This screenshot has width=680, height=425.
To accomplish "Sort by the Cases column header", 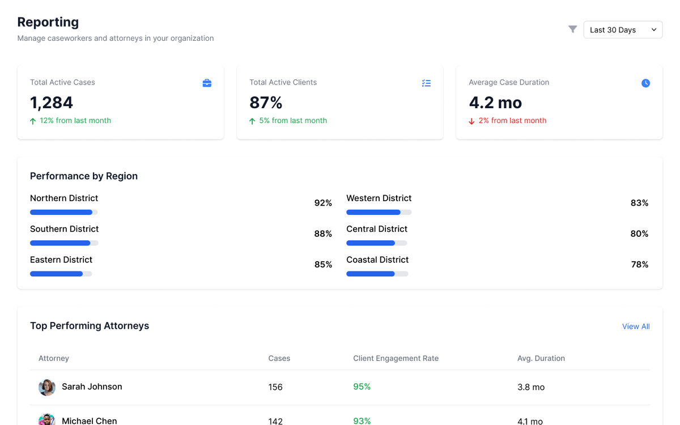I will point(279,358).
